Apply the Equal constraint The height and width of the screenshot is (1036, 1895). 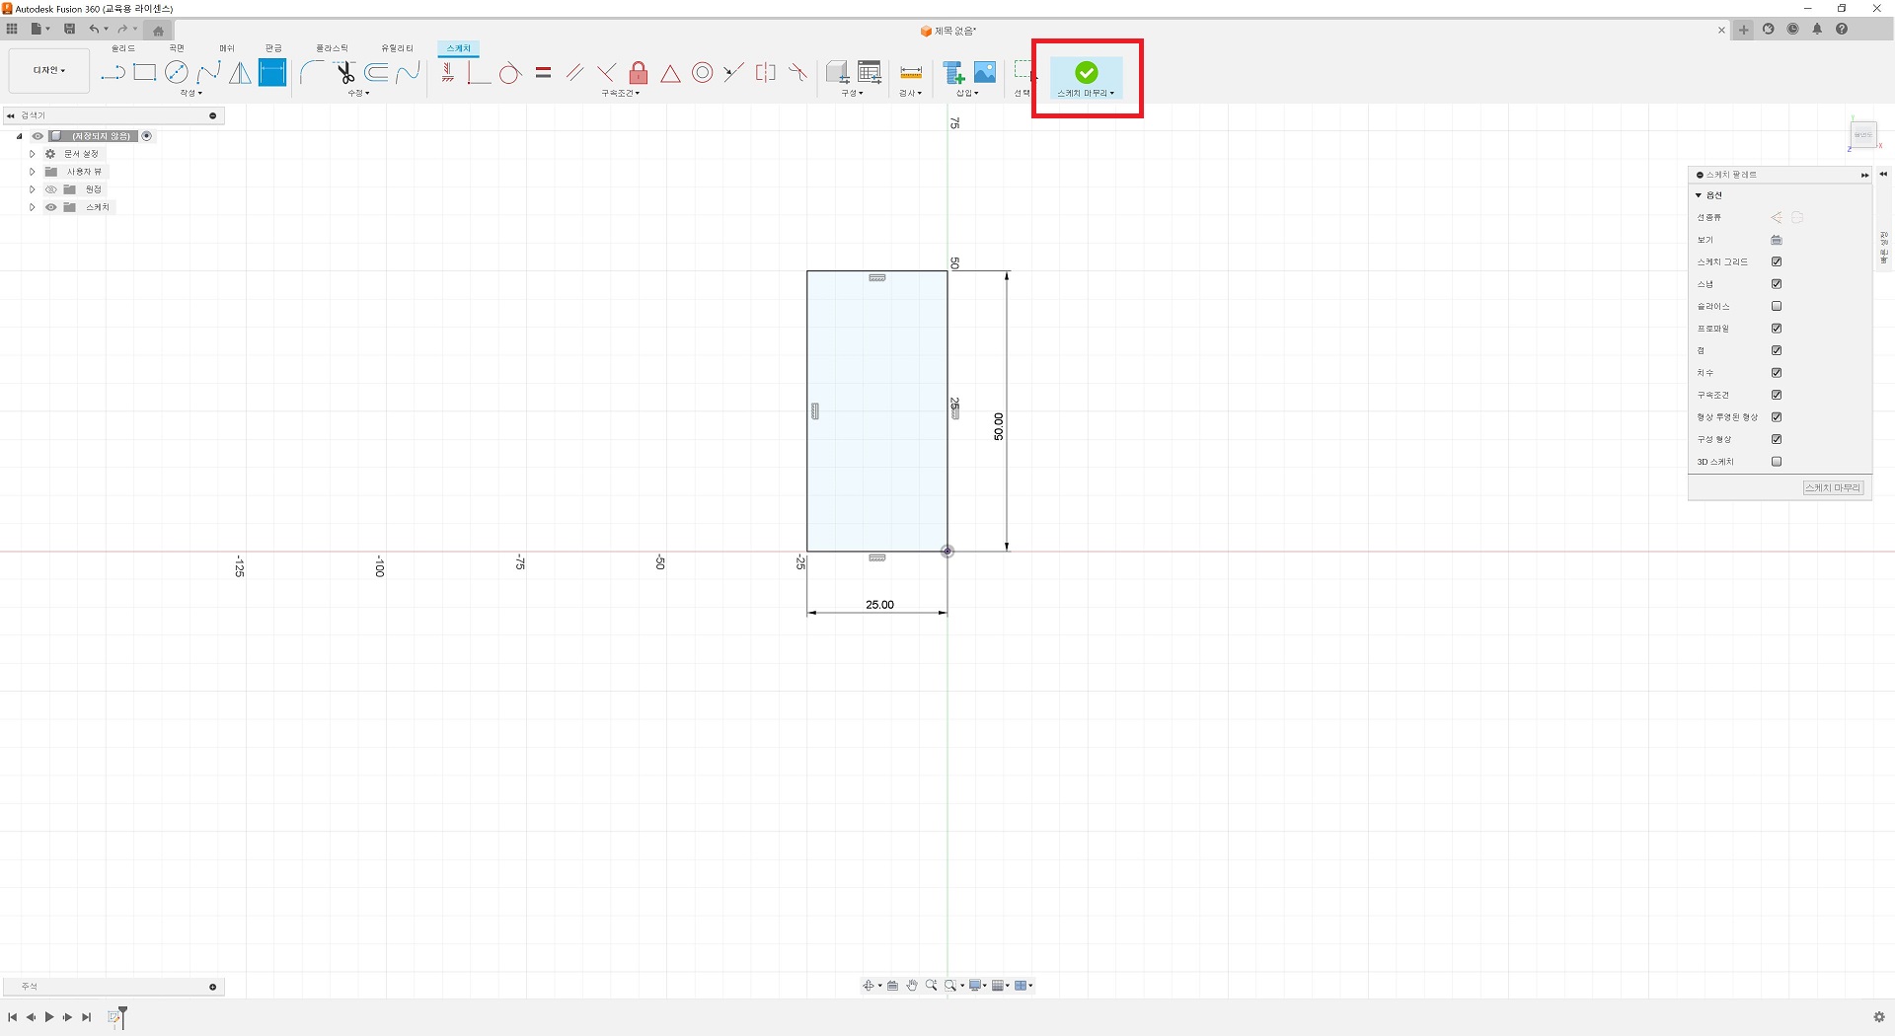click(x=543, y=72)
